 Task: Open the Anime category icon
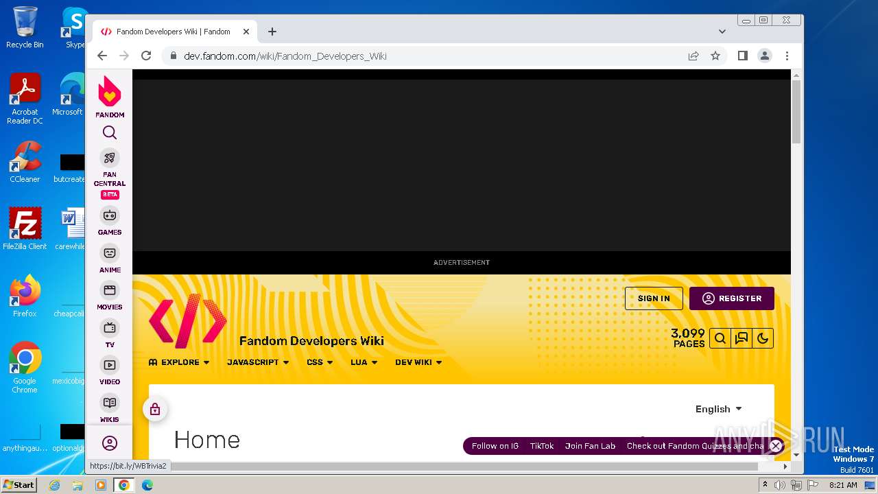[110, 253]
